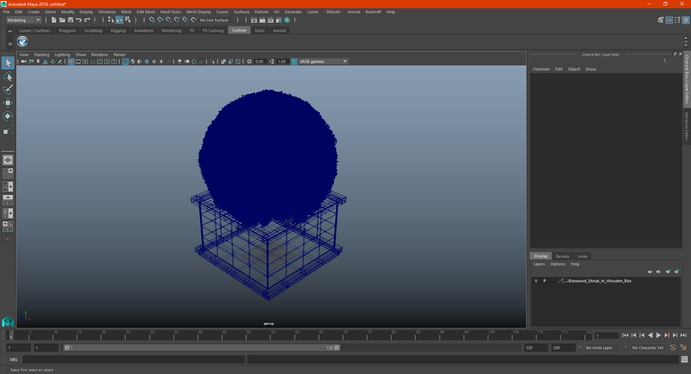Go to start of playback range
The height and width of the screenshot is (374, 691).
click(625, 335)
